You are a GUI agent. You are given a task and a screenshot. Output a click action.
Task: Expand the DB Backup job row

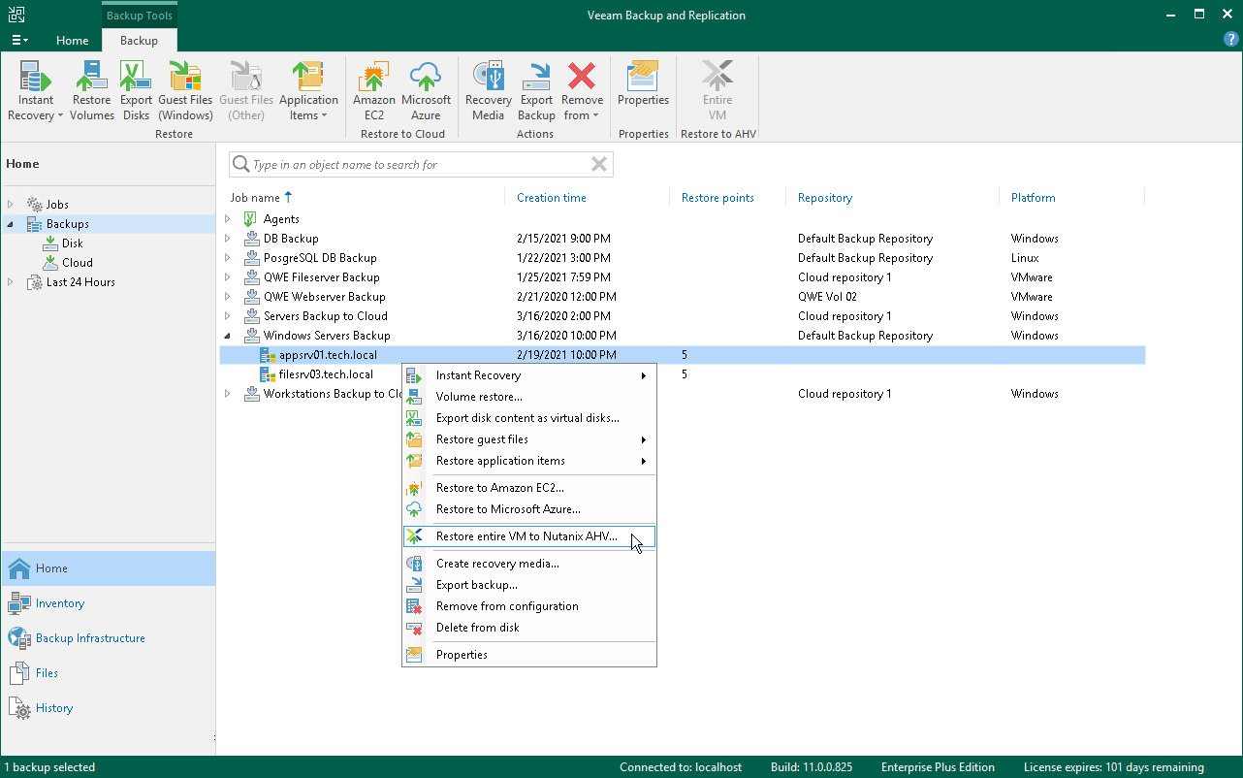point(229,239)
